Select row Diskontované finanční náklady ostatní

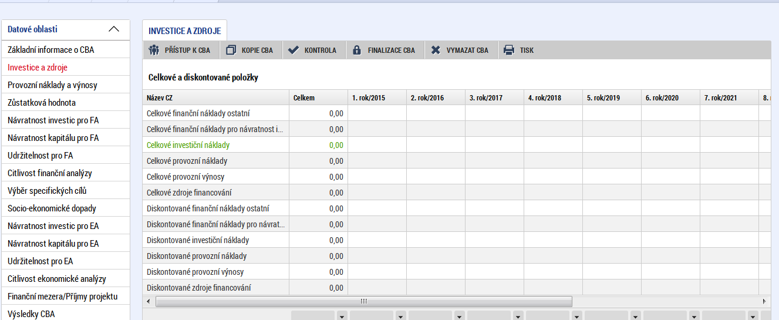pos(456,208)
